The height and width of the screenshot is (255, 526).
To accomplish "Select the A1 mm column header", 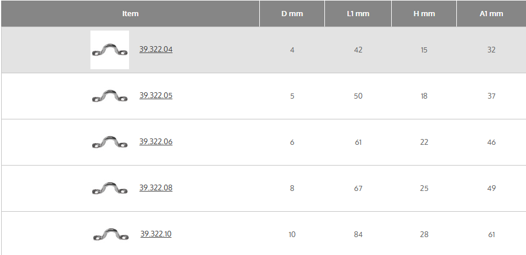I will (491, 13).
